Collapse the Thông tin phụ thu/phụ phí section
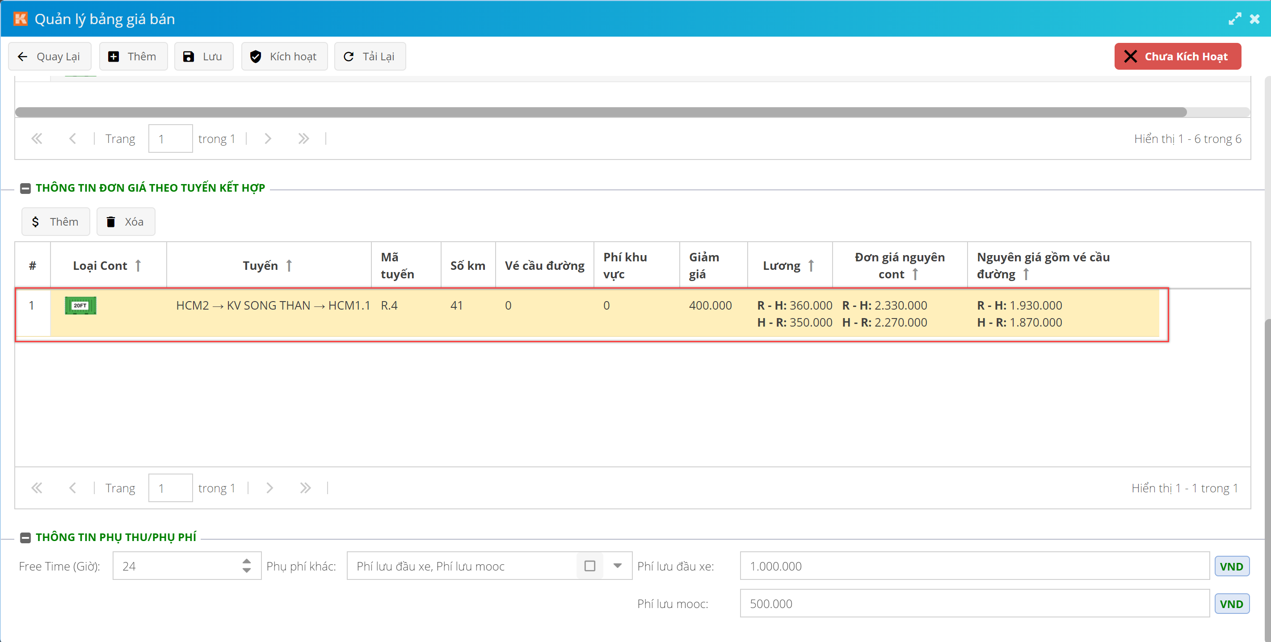Viewport: 1271px width, 642px height. [25, 537]
